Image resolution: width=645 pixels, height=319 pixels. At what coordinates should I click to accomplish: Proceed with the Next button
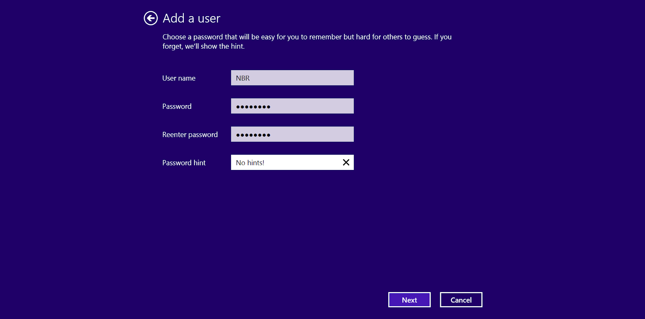click(410, 300)
